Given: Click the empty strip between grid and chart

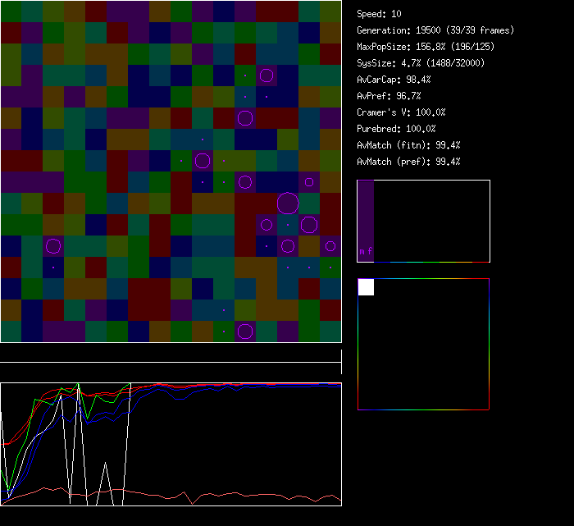Looking at the screenshot, I should 171,353.
